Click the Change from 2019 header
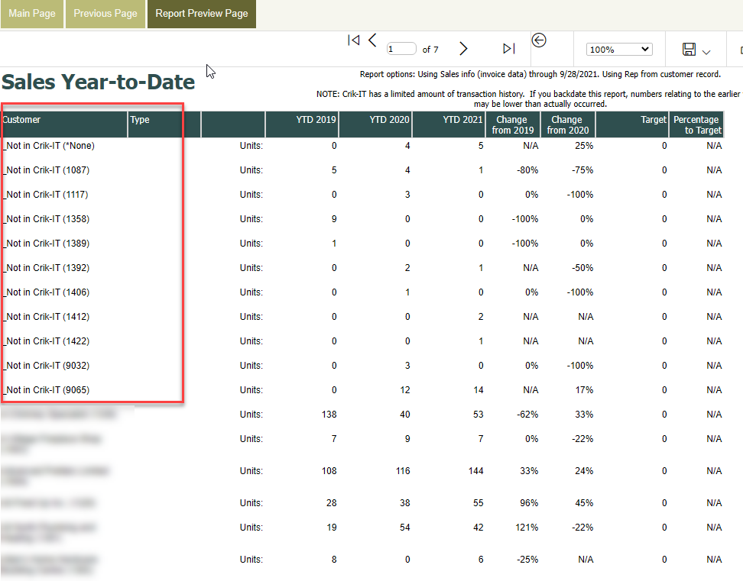Image resolution: width=743 pixels, height=581 pixels. tap(511, 124)
